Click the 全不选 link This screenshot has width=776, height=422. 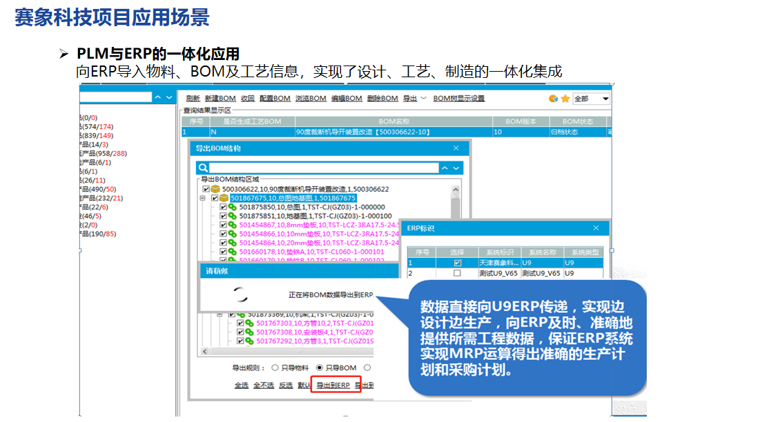262,385
